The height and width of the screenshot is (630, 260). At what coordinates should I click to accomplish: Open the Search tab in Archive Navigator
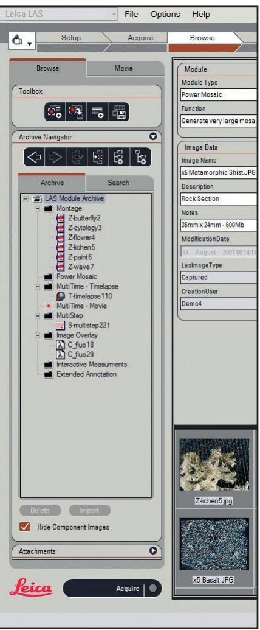(x=118, y=183)
